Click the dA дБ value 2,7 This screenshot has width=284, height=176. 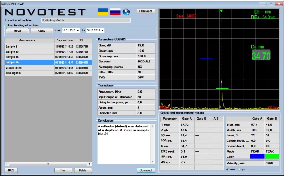(187, 162)
